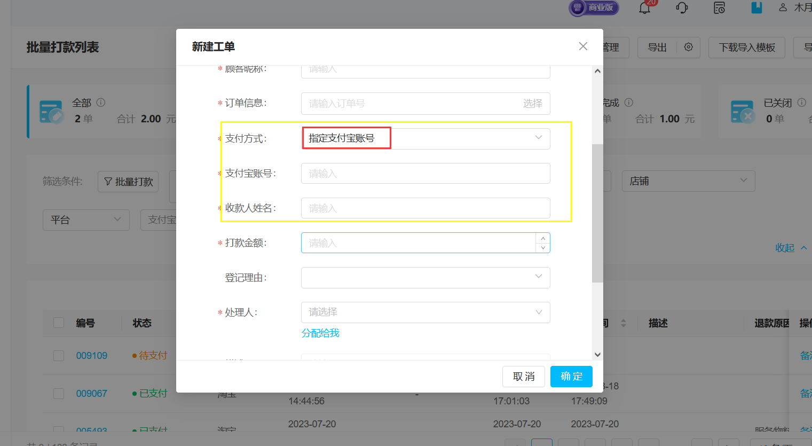The height and width of the screenshot is (446, 812).
Task: Increase 打款金额 with up arrow
Action: [543, 238]
